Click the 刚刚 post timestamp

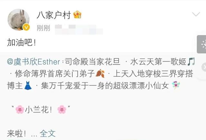tap(43, 28)
